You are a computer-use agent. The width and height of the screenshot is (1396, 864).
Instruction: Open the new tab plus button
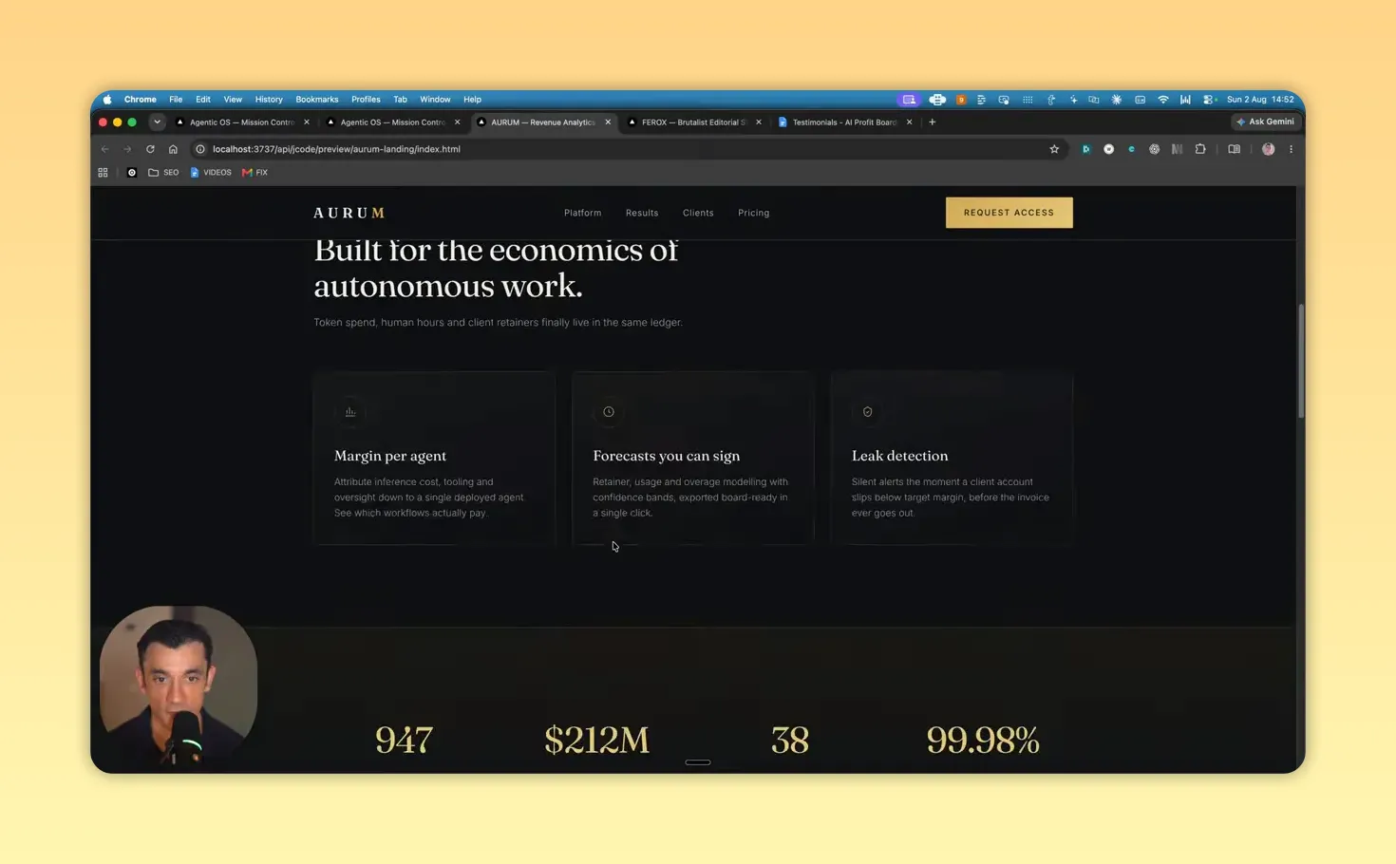pyautogui.click(x=932, y=122)
